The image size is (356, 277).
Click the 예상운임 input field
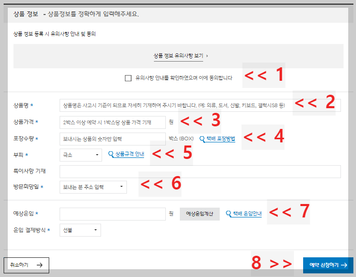coord(112,214)
